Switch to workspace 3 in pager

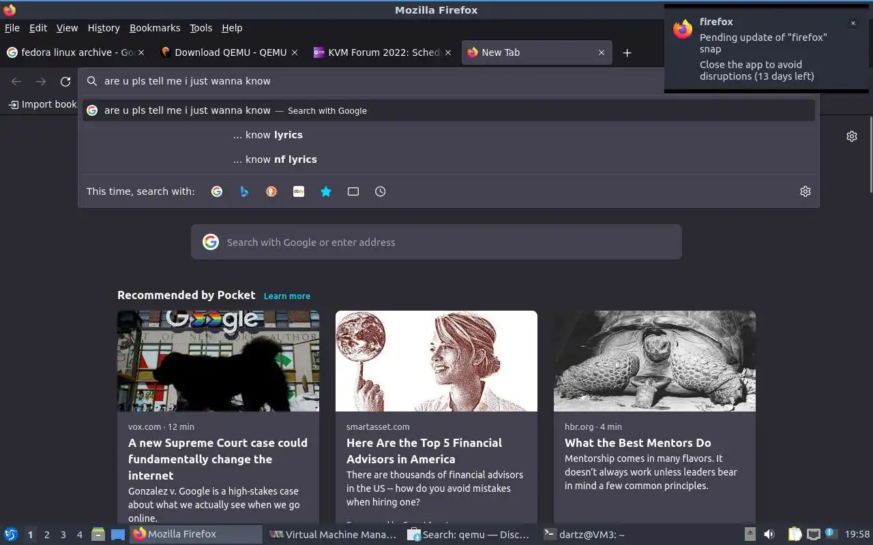point(63,534)
